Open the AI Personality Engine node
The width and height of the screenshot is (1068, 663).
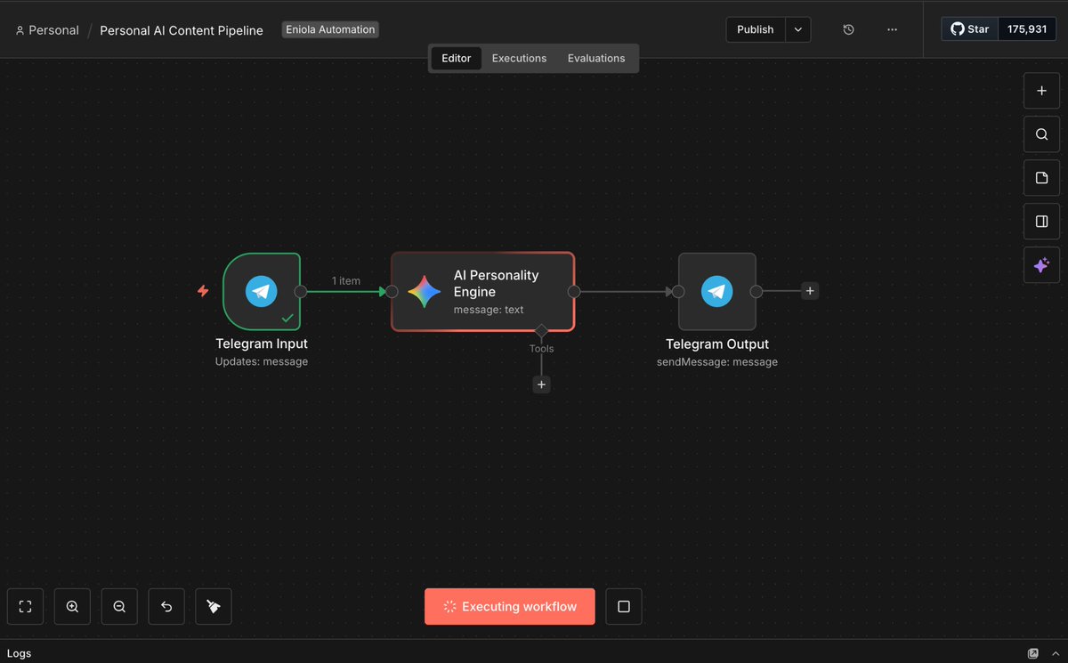click(x=483, y=292)
